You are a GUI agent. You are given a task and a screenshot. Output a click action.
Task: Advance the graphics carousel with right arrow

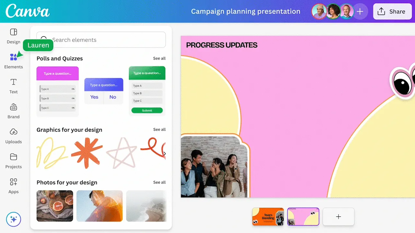(x=165, y=153)
